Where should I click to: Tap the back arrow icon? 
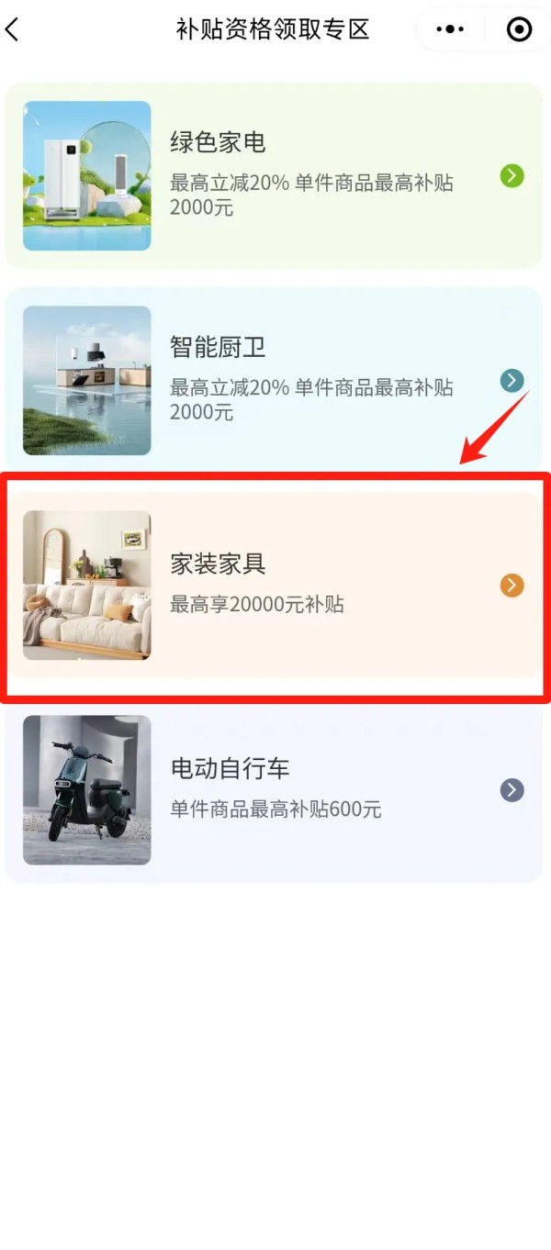(x=12, y=29)
